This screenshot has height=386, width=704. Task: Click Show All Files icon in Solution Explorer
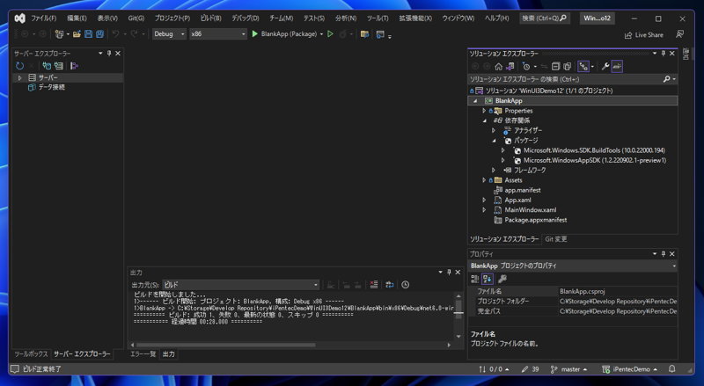pyautogui.click(x=567, y=67)
